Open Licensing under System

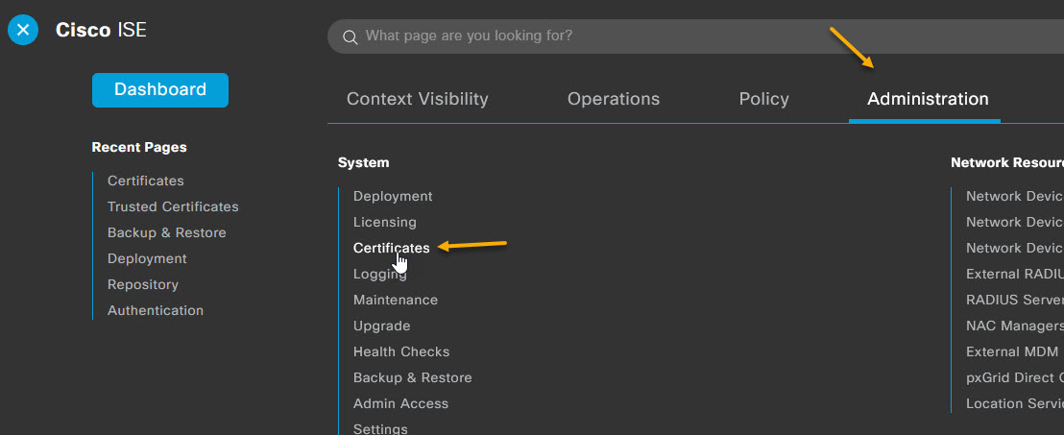[x=385, y=222]
